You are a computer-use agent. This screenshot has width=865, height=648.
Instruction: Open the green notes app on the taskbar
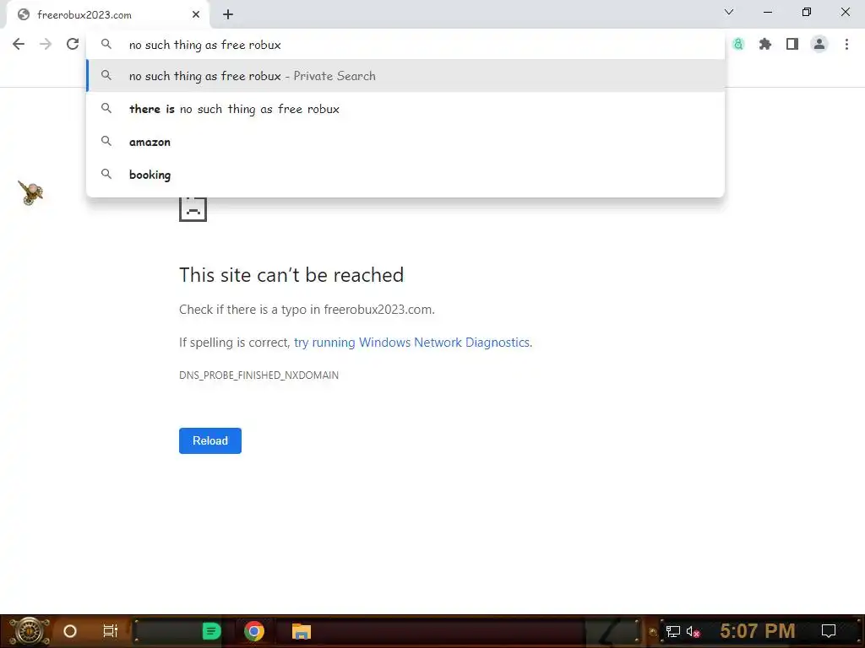tap(211, 631)
